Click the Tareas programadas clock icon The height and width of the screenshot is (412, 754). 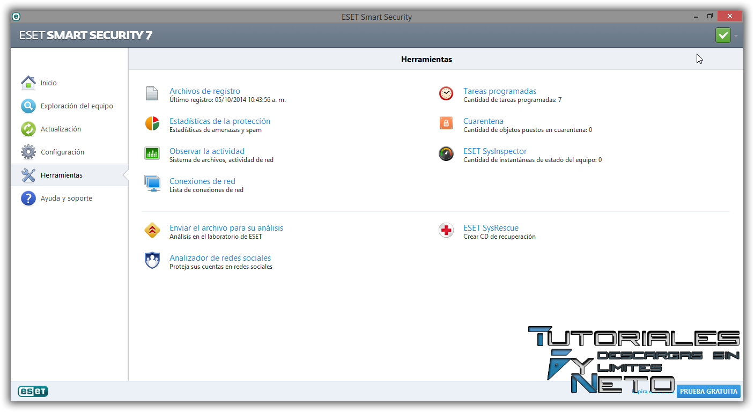pyautogui.click(x=446, y=93)
